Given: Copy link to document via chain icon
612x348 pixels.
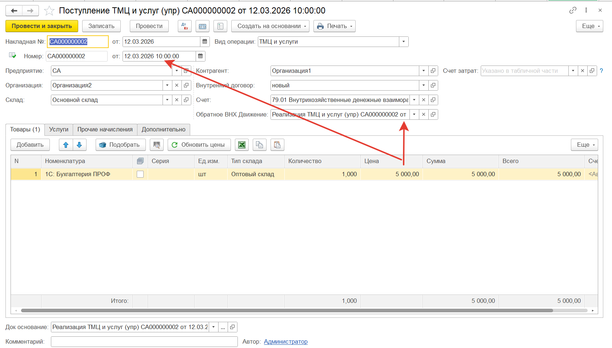Looking at the screenshot, I should tap(573, 10).
